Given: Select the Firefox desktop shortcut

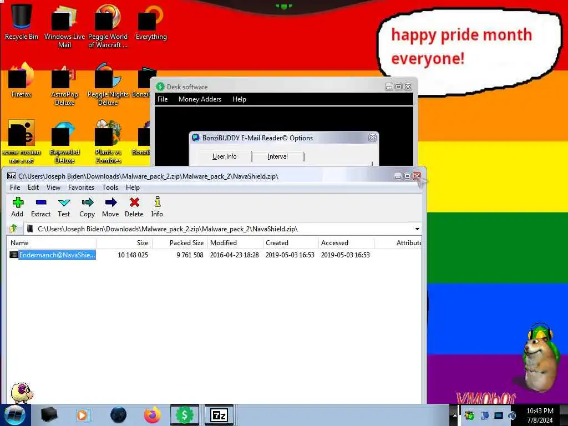Looking at the screenshot, I should coord(21,80).
